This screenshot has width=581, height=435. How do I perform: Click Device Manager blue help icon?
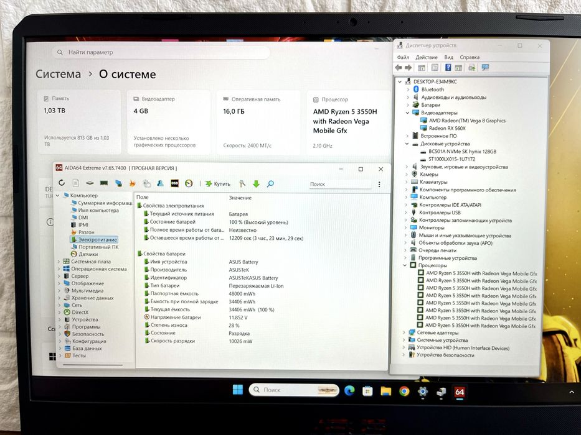tap(448, 67)
